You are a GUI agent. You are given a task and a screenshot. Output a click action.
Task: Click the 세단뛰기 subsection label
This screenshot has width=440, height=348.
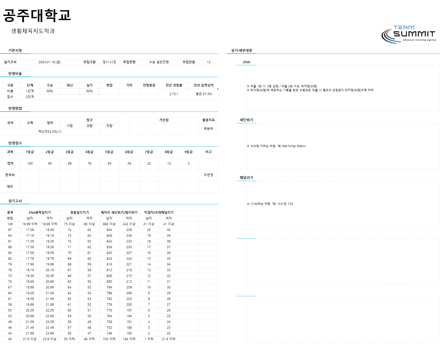pyautogui.click(x=246, y=120)
